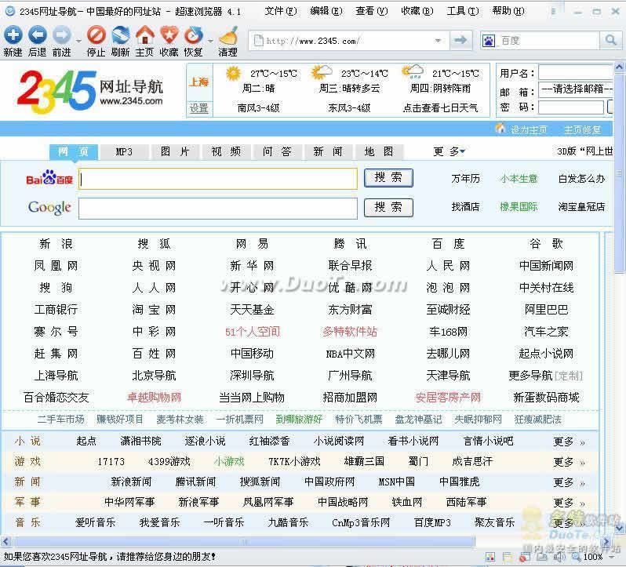Open favorites with the 收藏 icon
Viewport: 626px width, 567px height.
click(x=169, y=35)
